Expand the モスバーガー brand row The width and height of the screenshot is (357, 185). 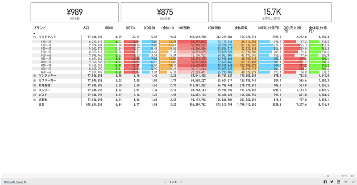(35, 80)
